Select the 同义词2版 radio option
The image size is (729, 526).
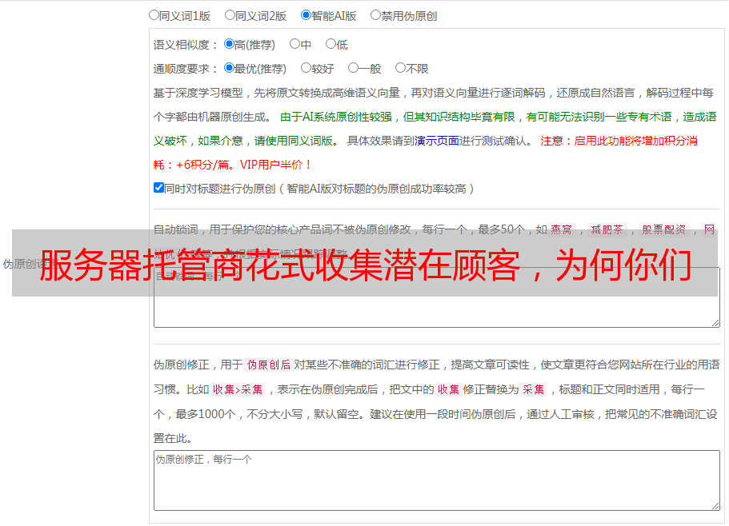(230, 15)
